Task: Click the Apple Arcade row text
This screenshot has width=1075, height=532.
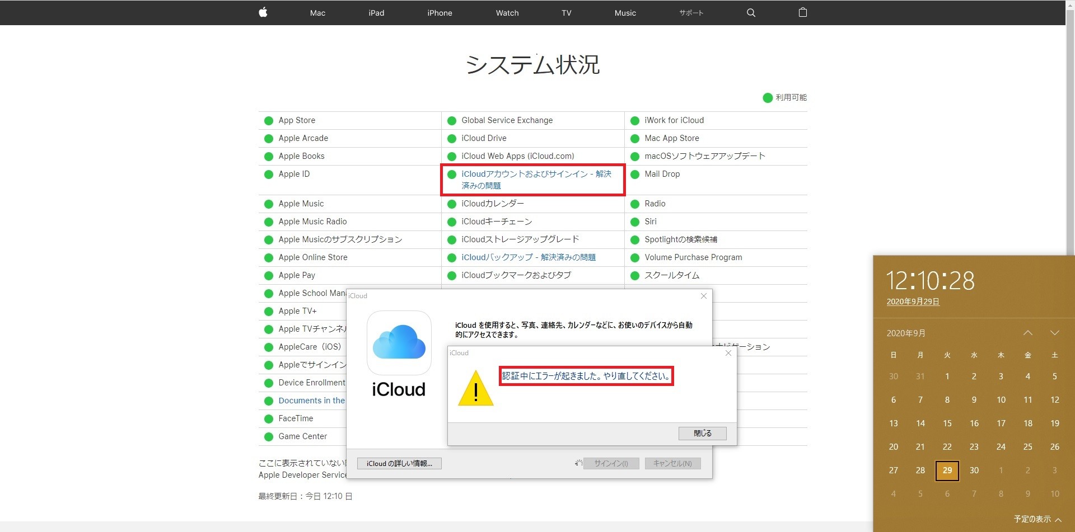Action: click(x=303, y=138)
